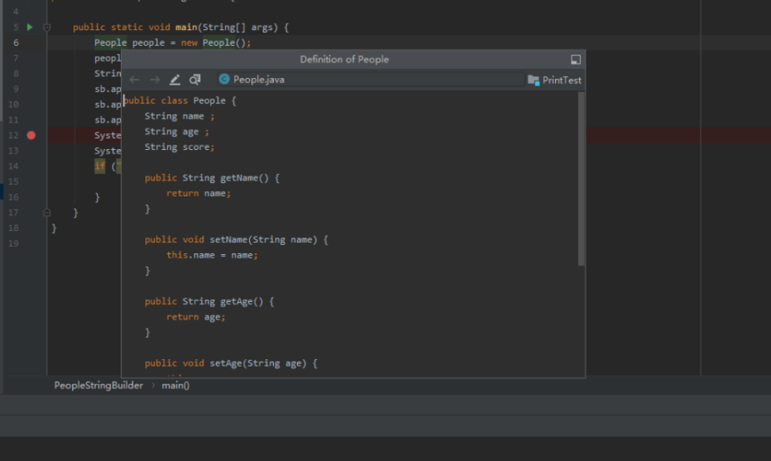Click the getName method in popup code

(x=238, y=178)
